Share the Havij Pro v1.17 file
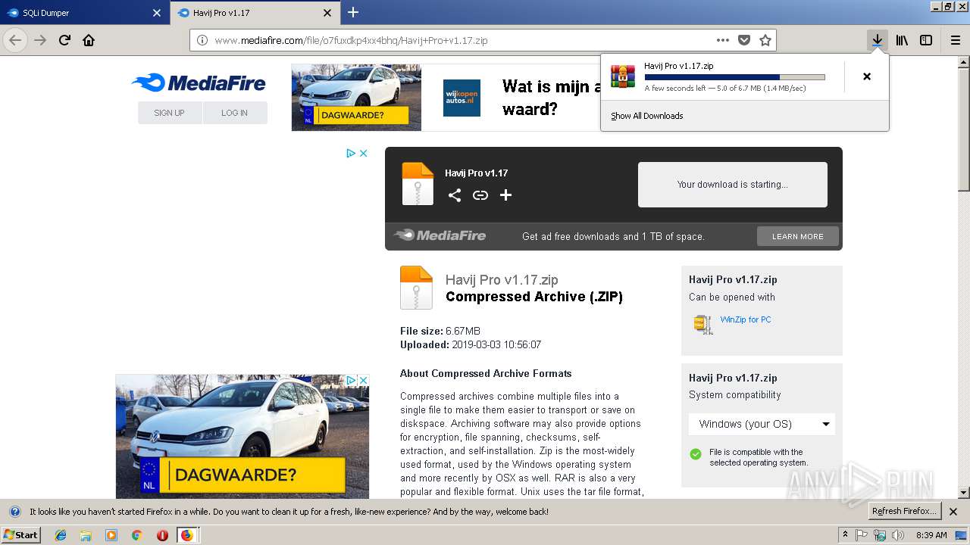Viewport: 970px width, 545px height. point(455,195)
